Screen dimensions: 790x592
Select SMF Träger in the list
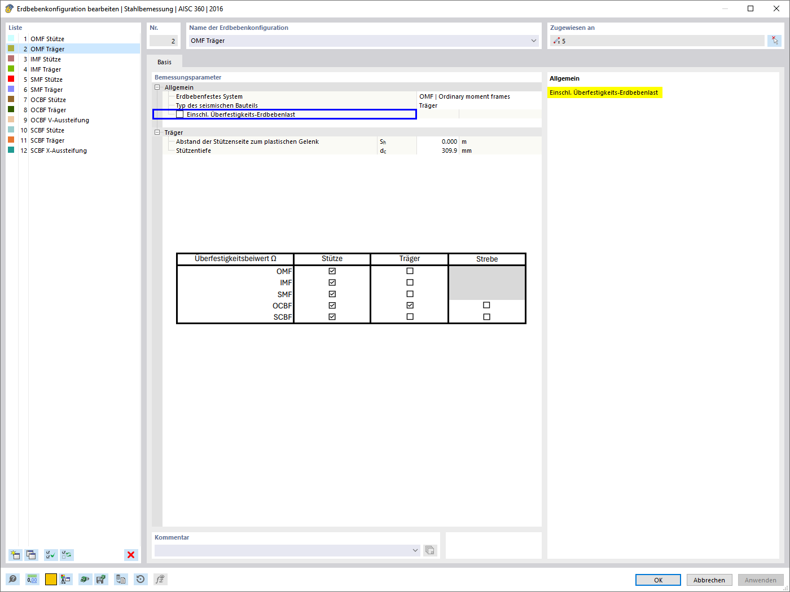tap(73, 90)
